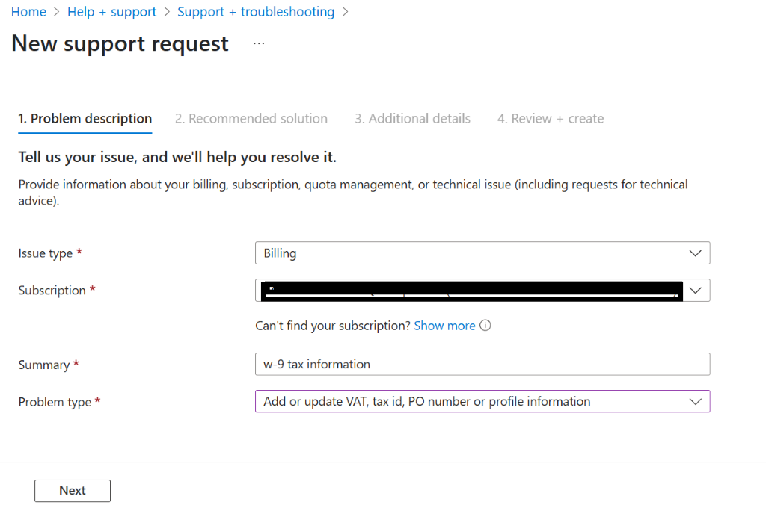Open the Billing issue type dropdown
Viewport: 766px width, 508px height.
(x=482, y=253)
